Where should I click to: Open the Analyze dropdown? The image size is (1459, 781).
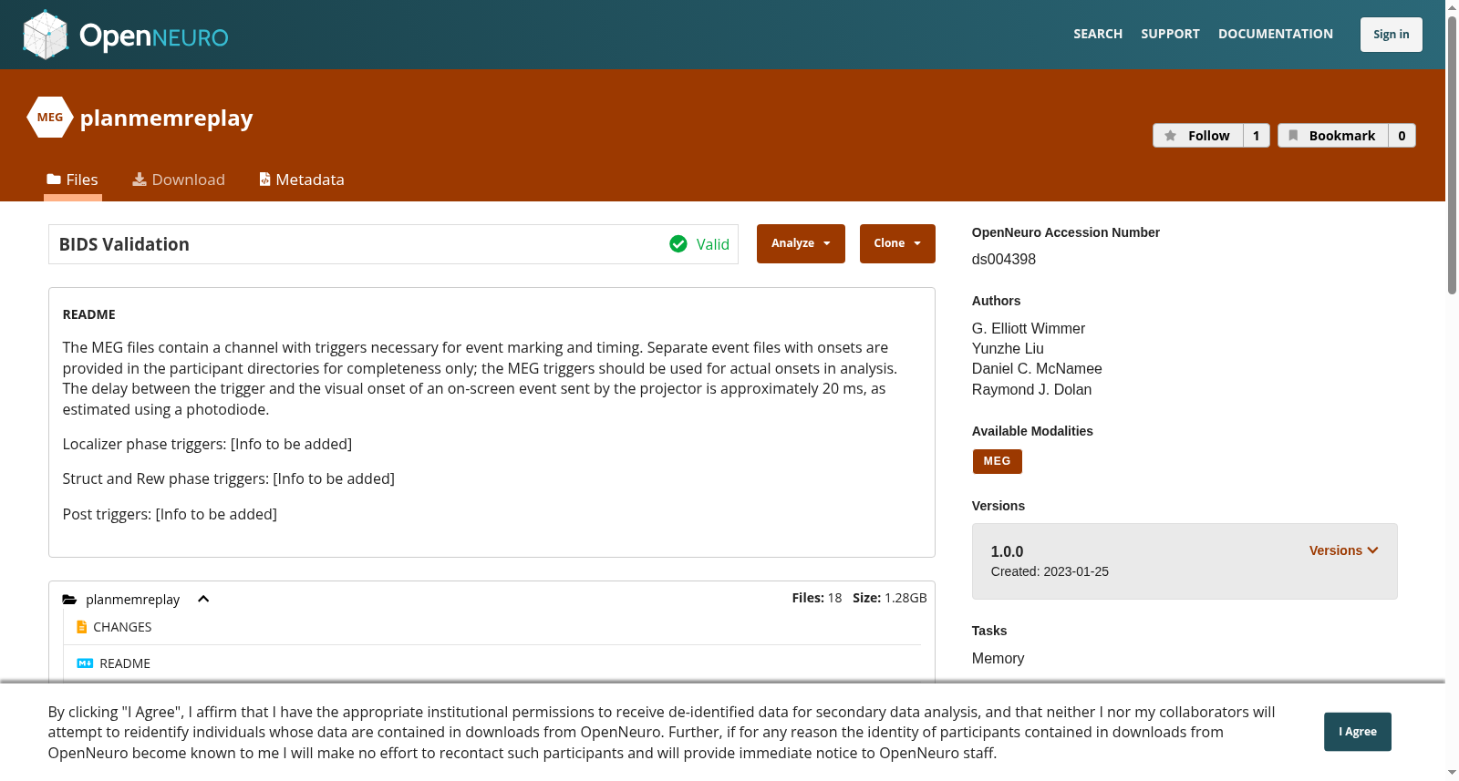(x=801, y=243)
